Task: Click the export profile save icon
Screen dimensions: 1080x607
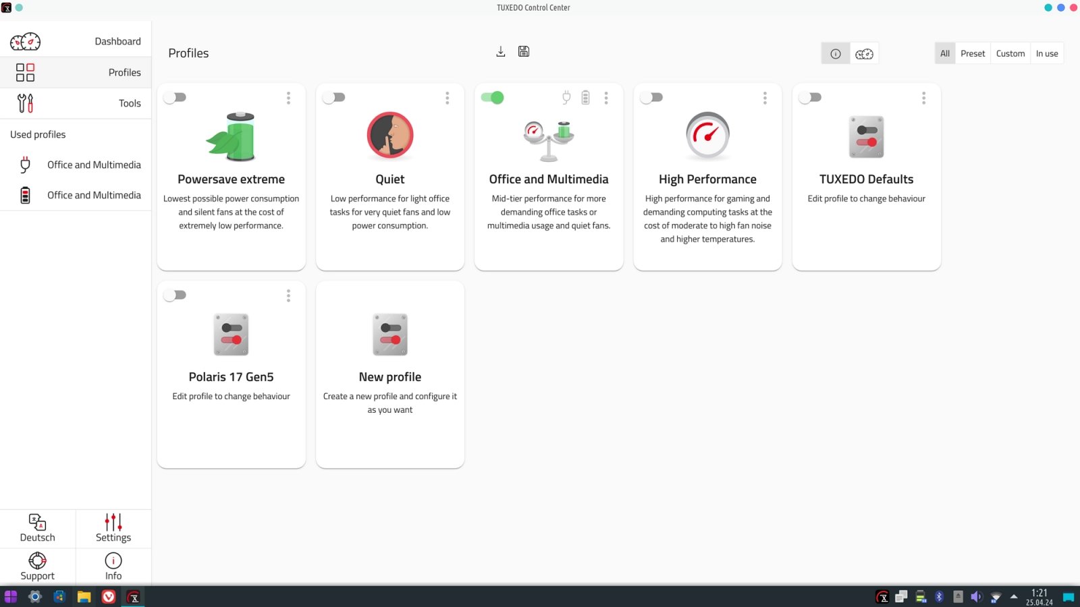Action: point(524,52)
